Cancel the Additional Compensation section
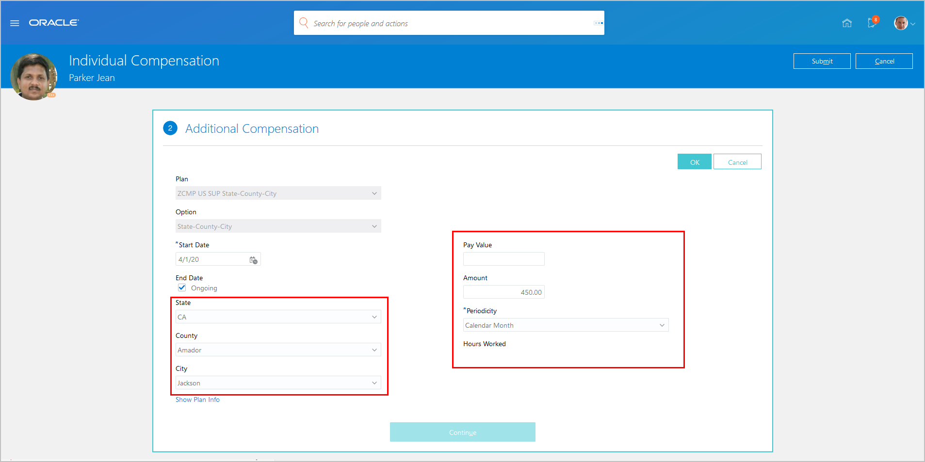Viewport: 925px width, 462px height. coord(737,162)
